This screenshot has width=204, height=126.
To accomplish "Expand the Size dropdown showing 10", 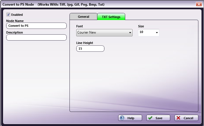I will point(149,32).
